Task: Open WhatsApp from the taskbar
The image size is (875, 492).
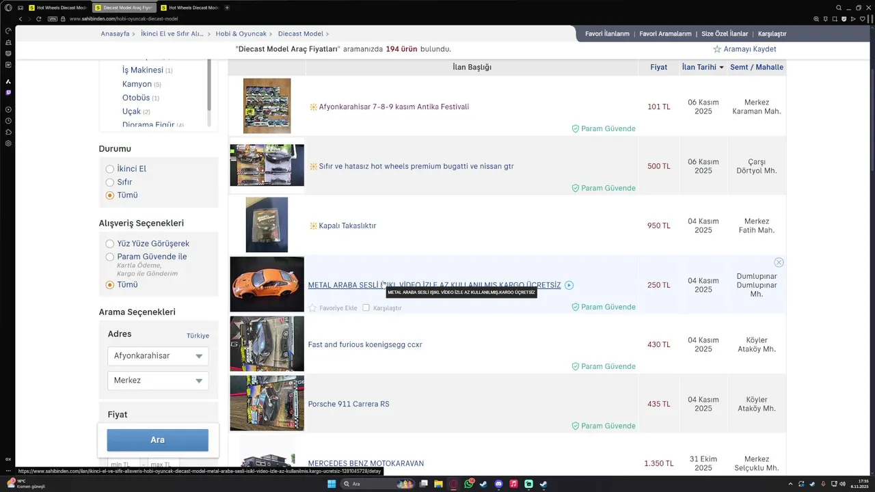Action: (469, 484)
